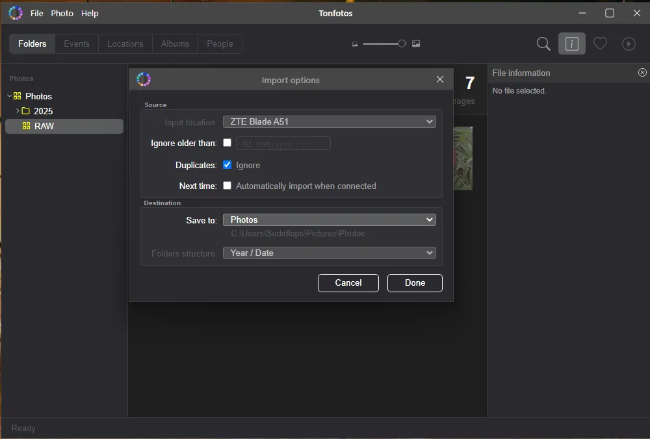Click the Tonfotos logo in title bar
The width and height of the screenshot is (650, 439).
[16, 13]
